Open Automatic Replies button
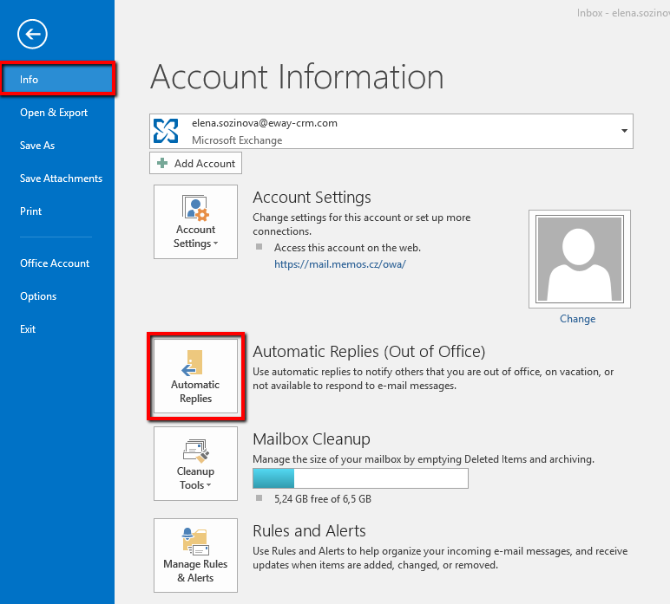Screen dimensions: 670x604 click(195, 376)
